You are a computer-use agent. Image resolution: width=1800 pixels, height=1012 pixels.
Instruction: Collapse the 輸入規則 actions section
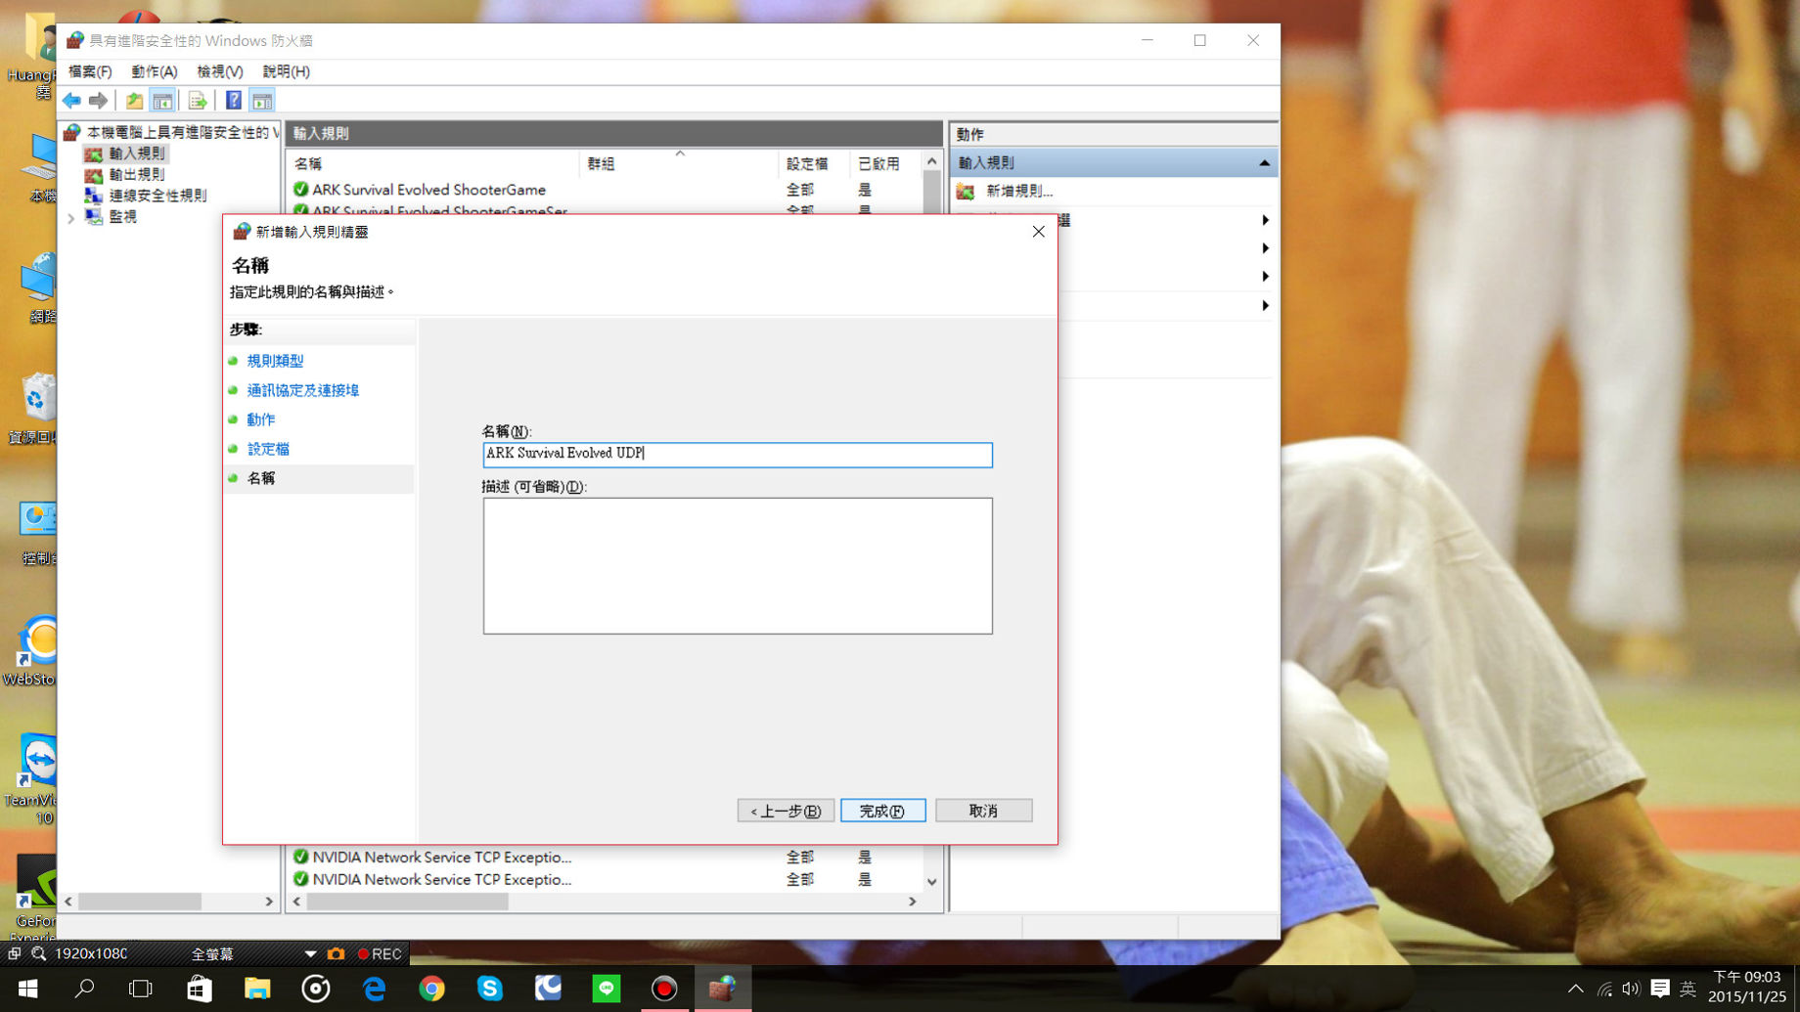pos(1264,163)
